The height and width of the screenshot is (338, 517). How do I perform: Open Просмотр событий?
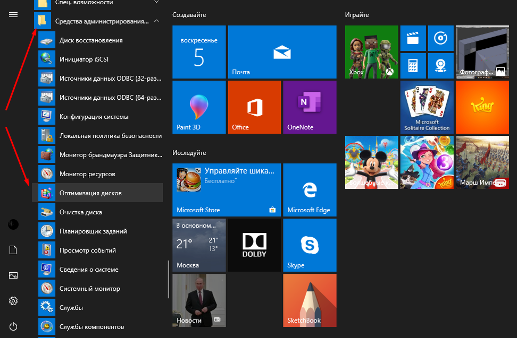(97, 250)
